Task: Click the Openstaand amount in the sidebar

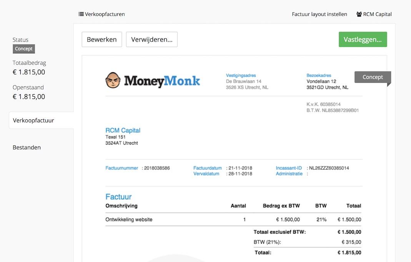Action: [29, 97]
